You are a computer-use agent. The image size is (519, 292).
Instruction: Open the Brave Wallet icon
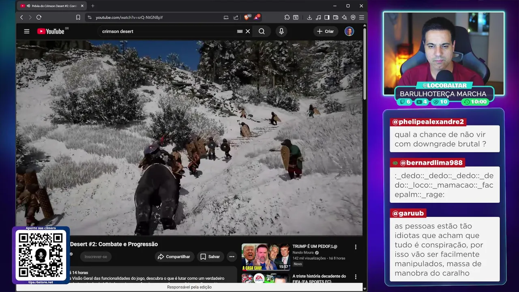[x=336, y=17]
